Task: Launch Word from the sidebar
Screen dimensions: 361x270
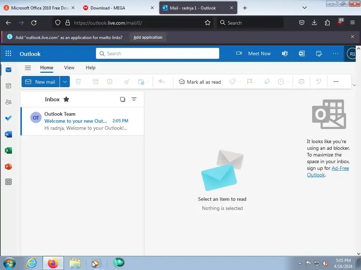Action: point(8,134)
